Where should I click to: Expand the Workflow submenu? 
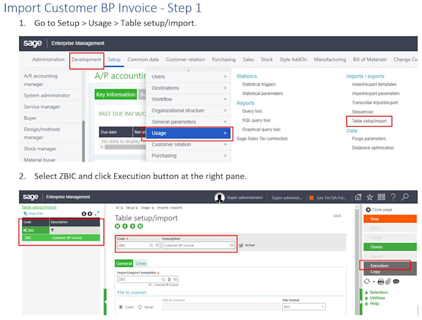189,99
